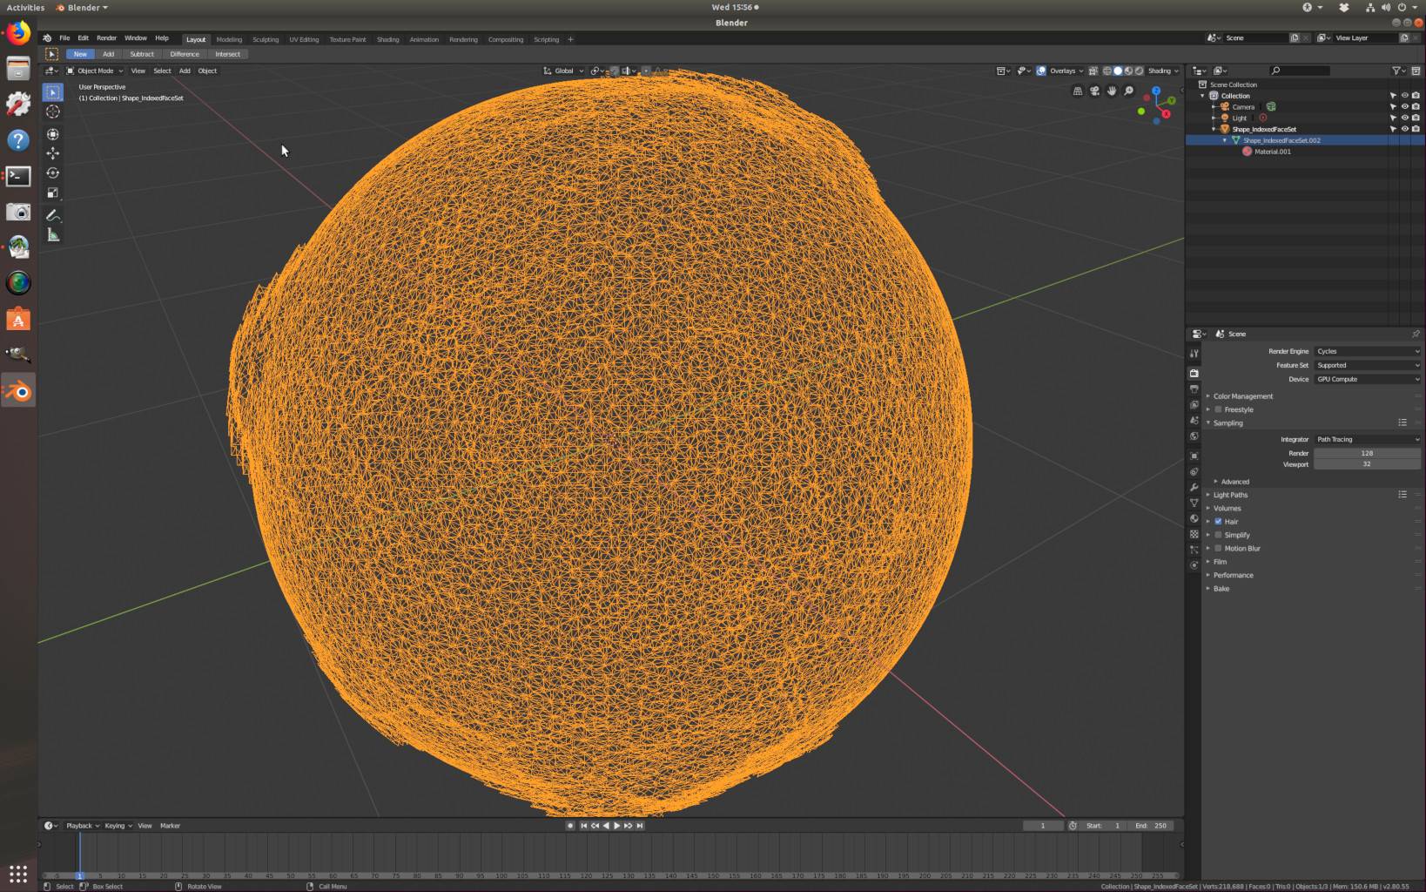Open the Texture properties checker tab
Image resolution: width=1426 pixels, height=892 pixels.
pyautogui.click(x=1194, y=534)
